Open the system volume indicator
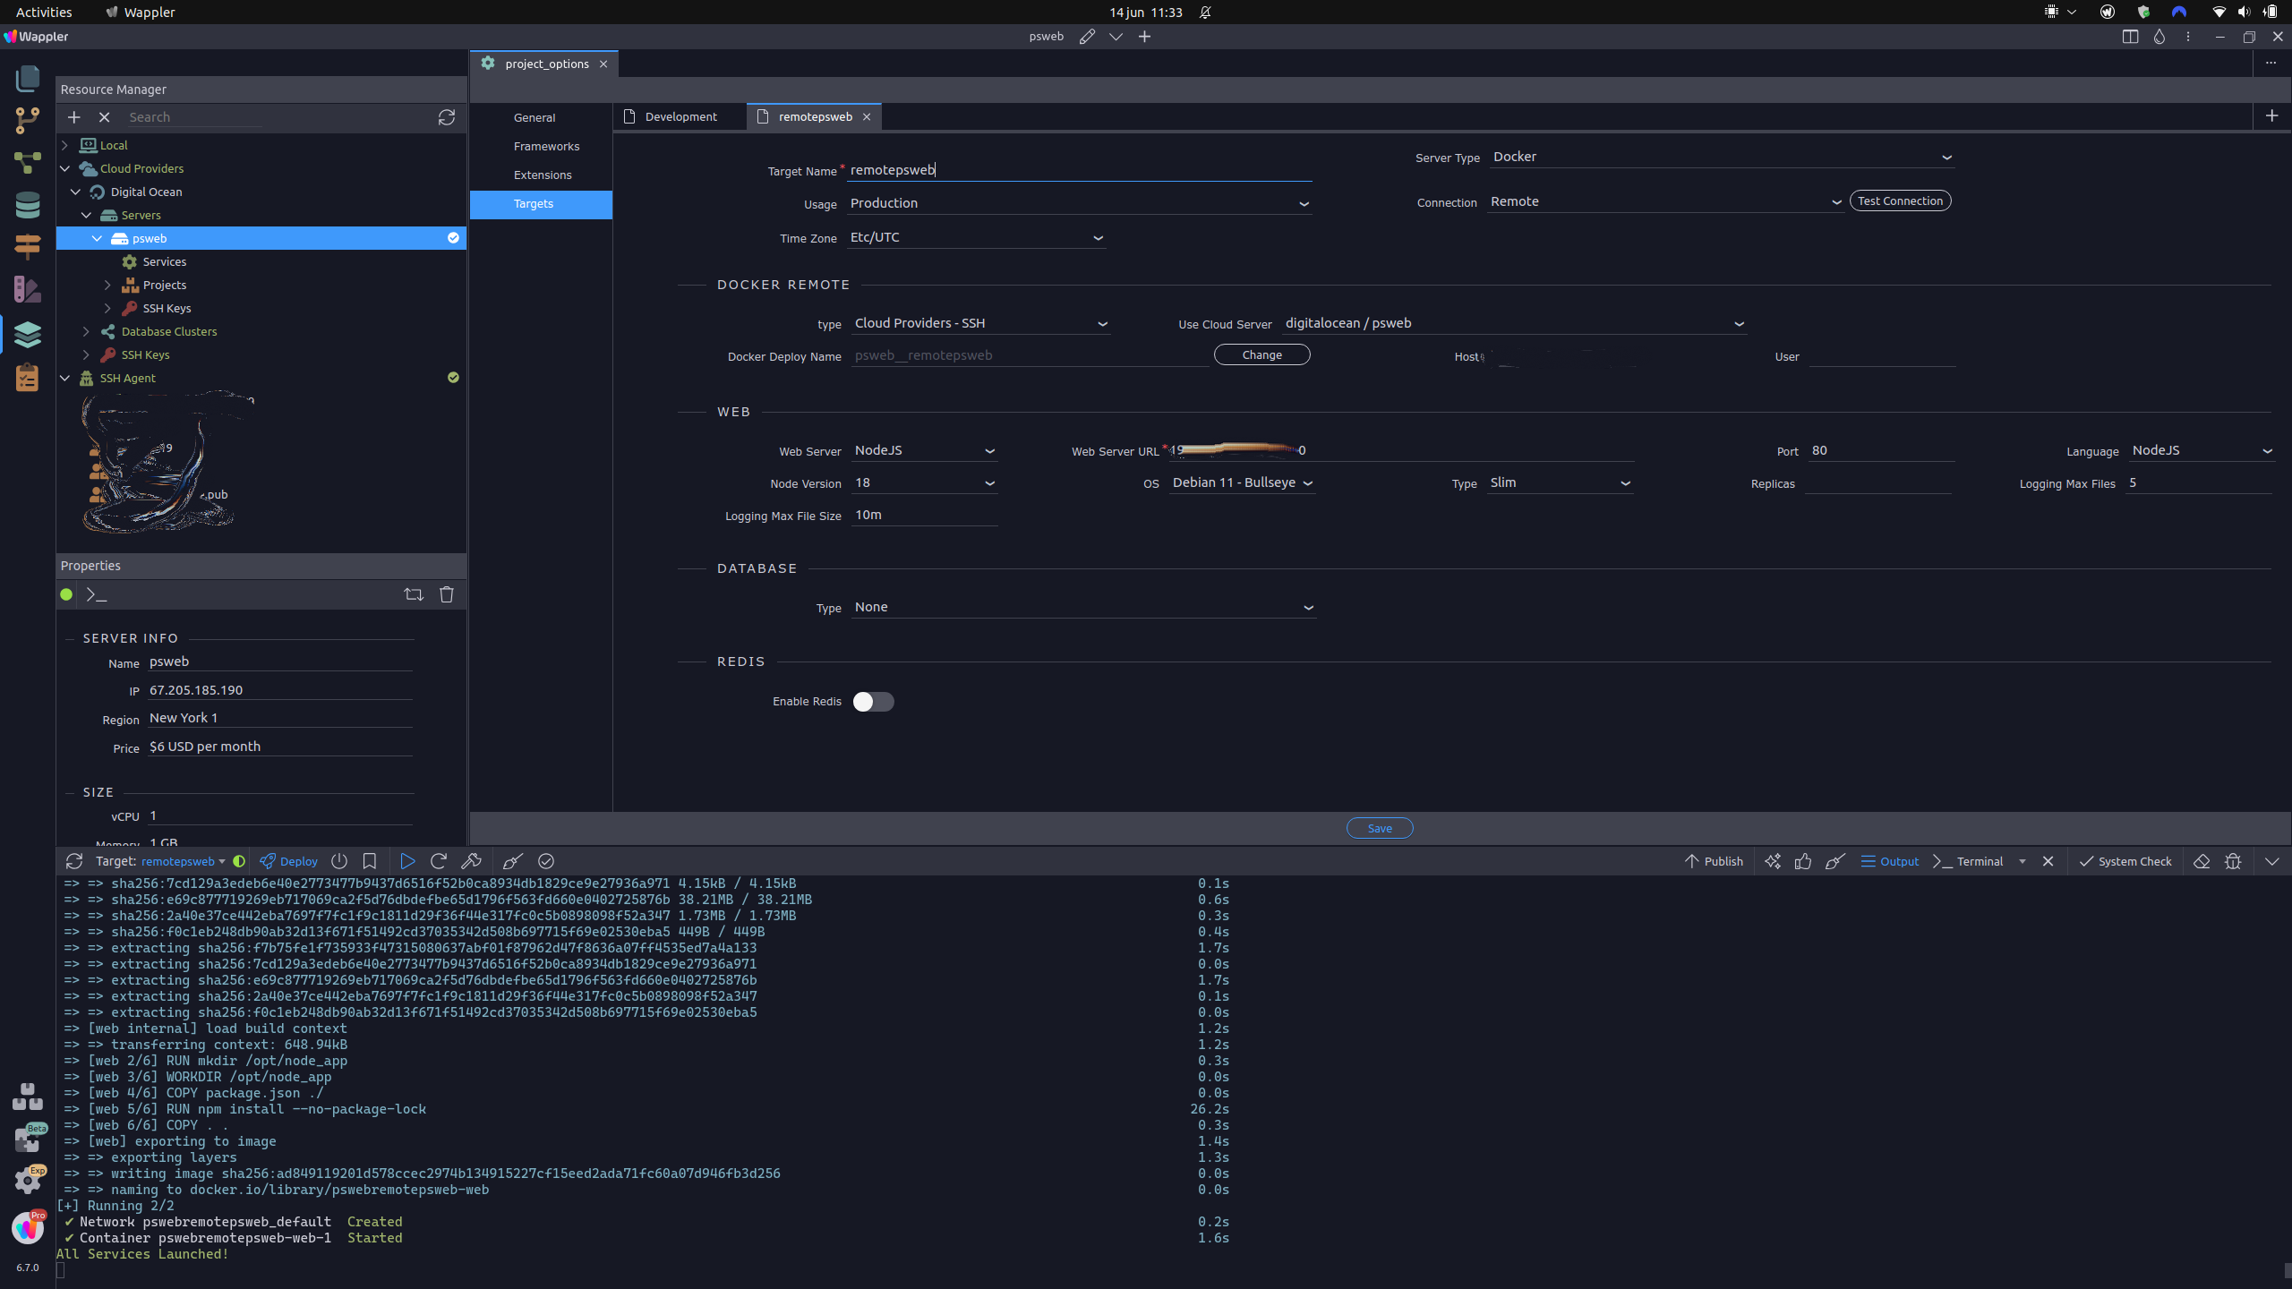Image resolution: width=2292 pixels, height=1289 pixels. (2244, 12)
